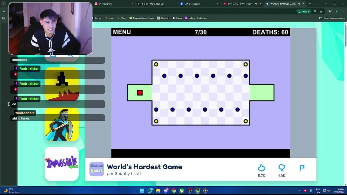Image resolution: width=347 pixels, height=195 pixels.
Task: Click tesitochait username in chat
Action: [25, 113]
